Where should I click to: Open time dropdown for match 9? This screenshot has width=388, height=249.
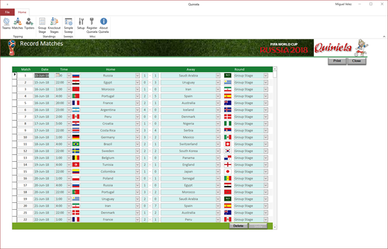click(69, 130)
